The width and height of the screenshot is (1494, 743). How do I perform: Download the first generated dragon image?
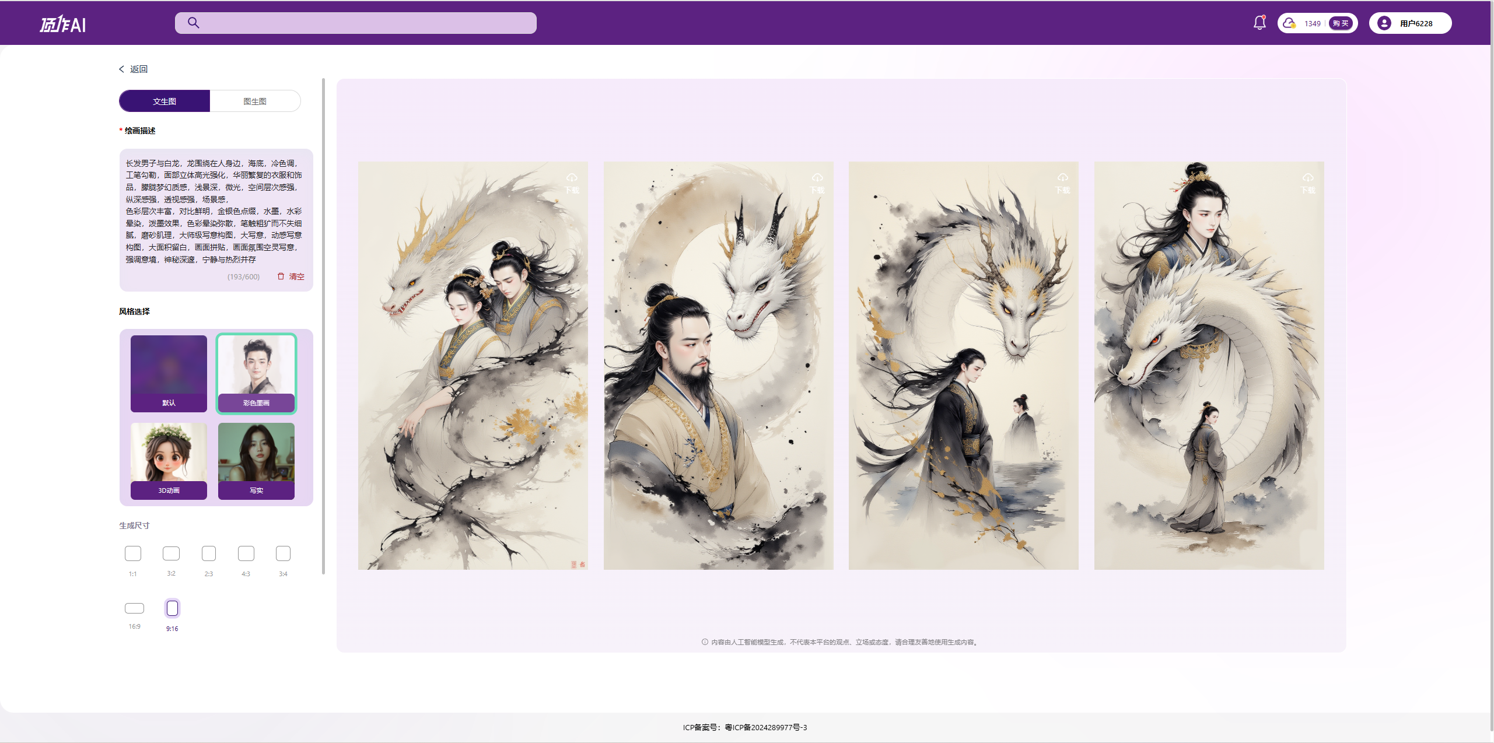point(572,182)
